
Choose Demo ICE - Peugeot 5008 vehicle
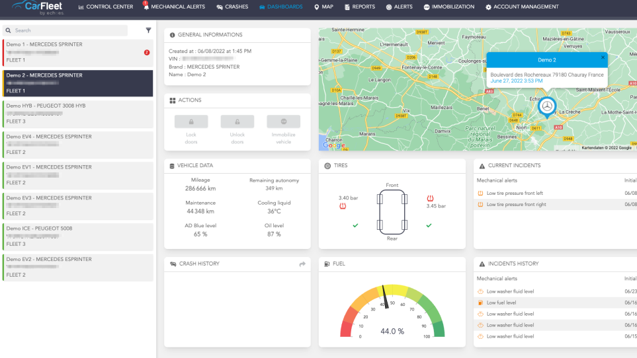[77, 236]
